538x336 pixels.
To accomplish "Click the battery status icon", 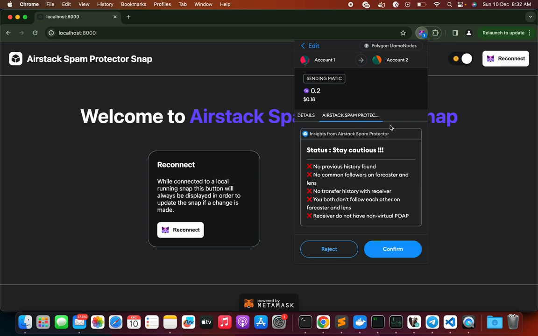I will tap(421, 5).
